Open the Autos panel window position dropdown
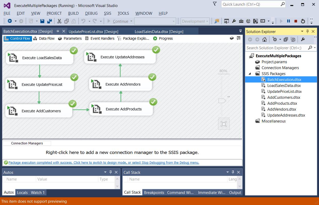Image resolution: width=319 pixels, height=205 pixels. pos(105,172)
